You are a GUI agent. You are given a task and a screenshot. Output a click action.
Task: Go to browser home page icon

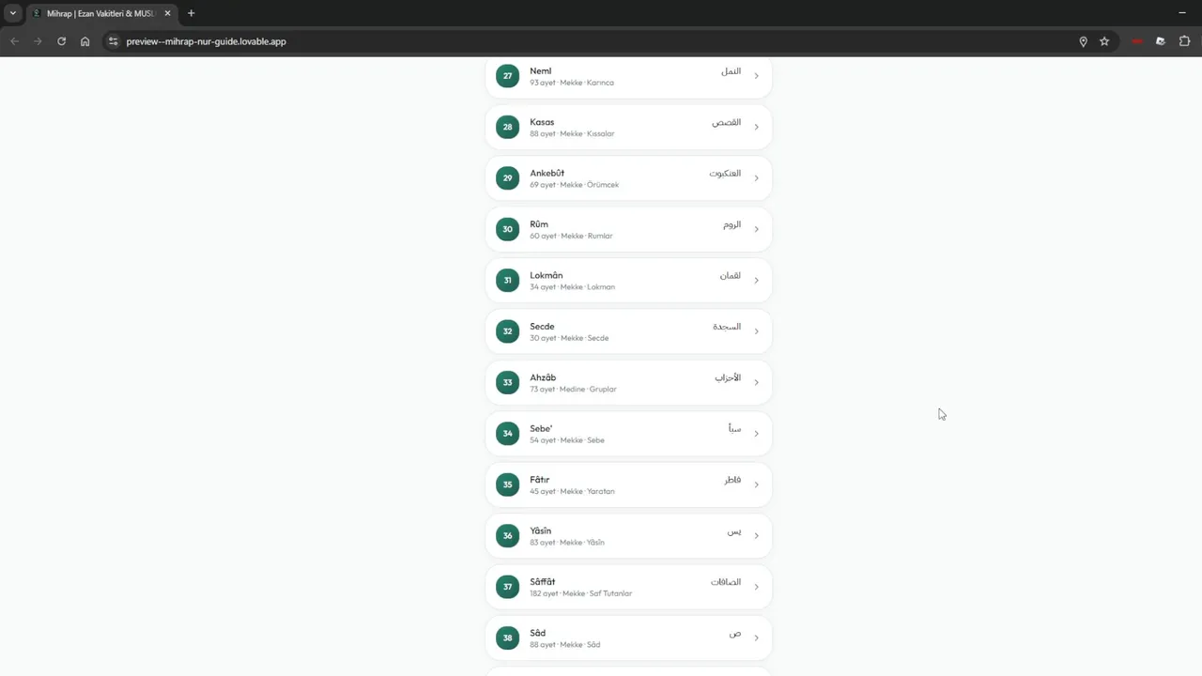[85, 41]
